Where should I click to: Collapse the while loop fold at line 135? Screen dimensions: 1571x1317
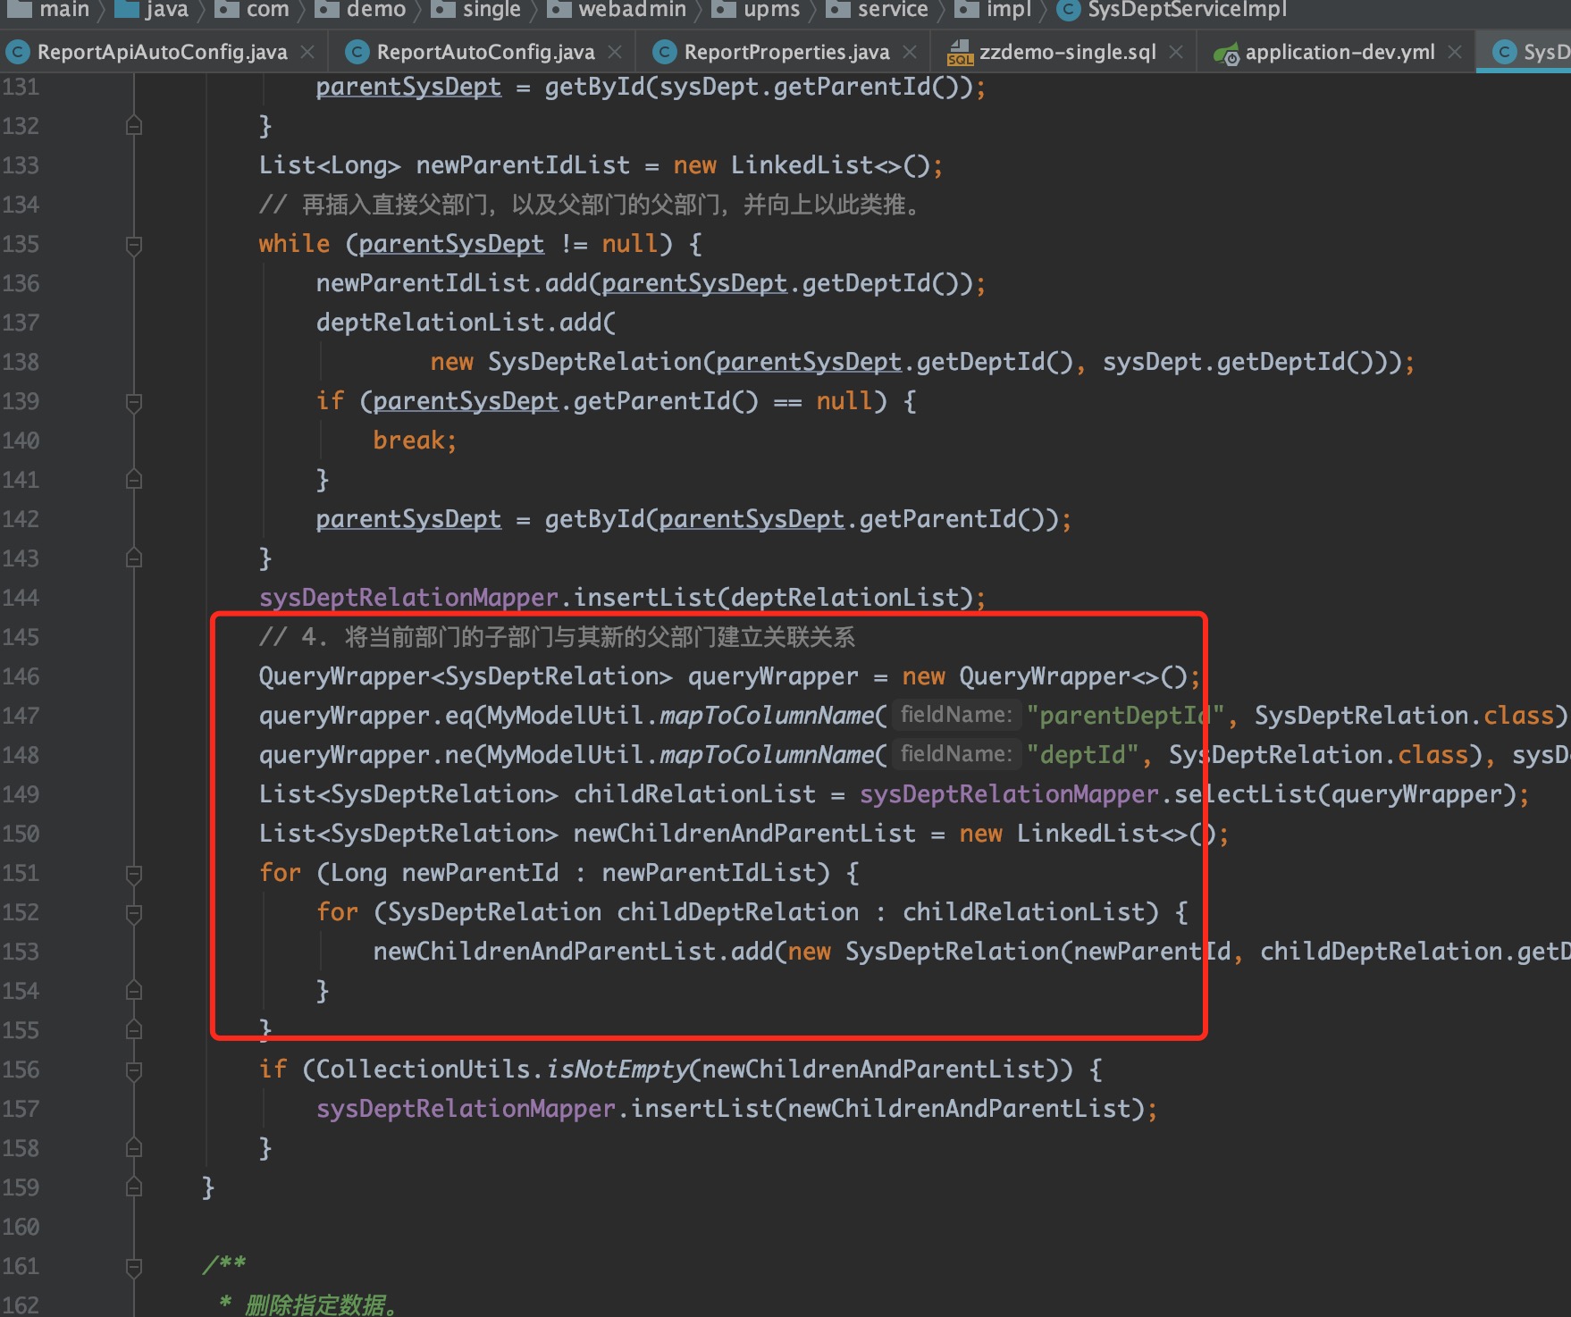point(134,245)
